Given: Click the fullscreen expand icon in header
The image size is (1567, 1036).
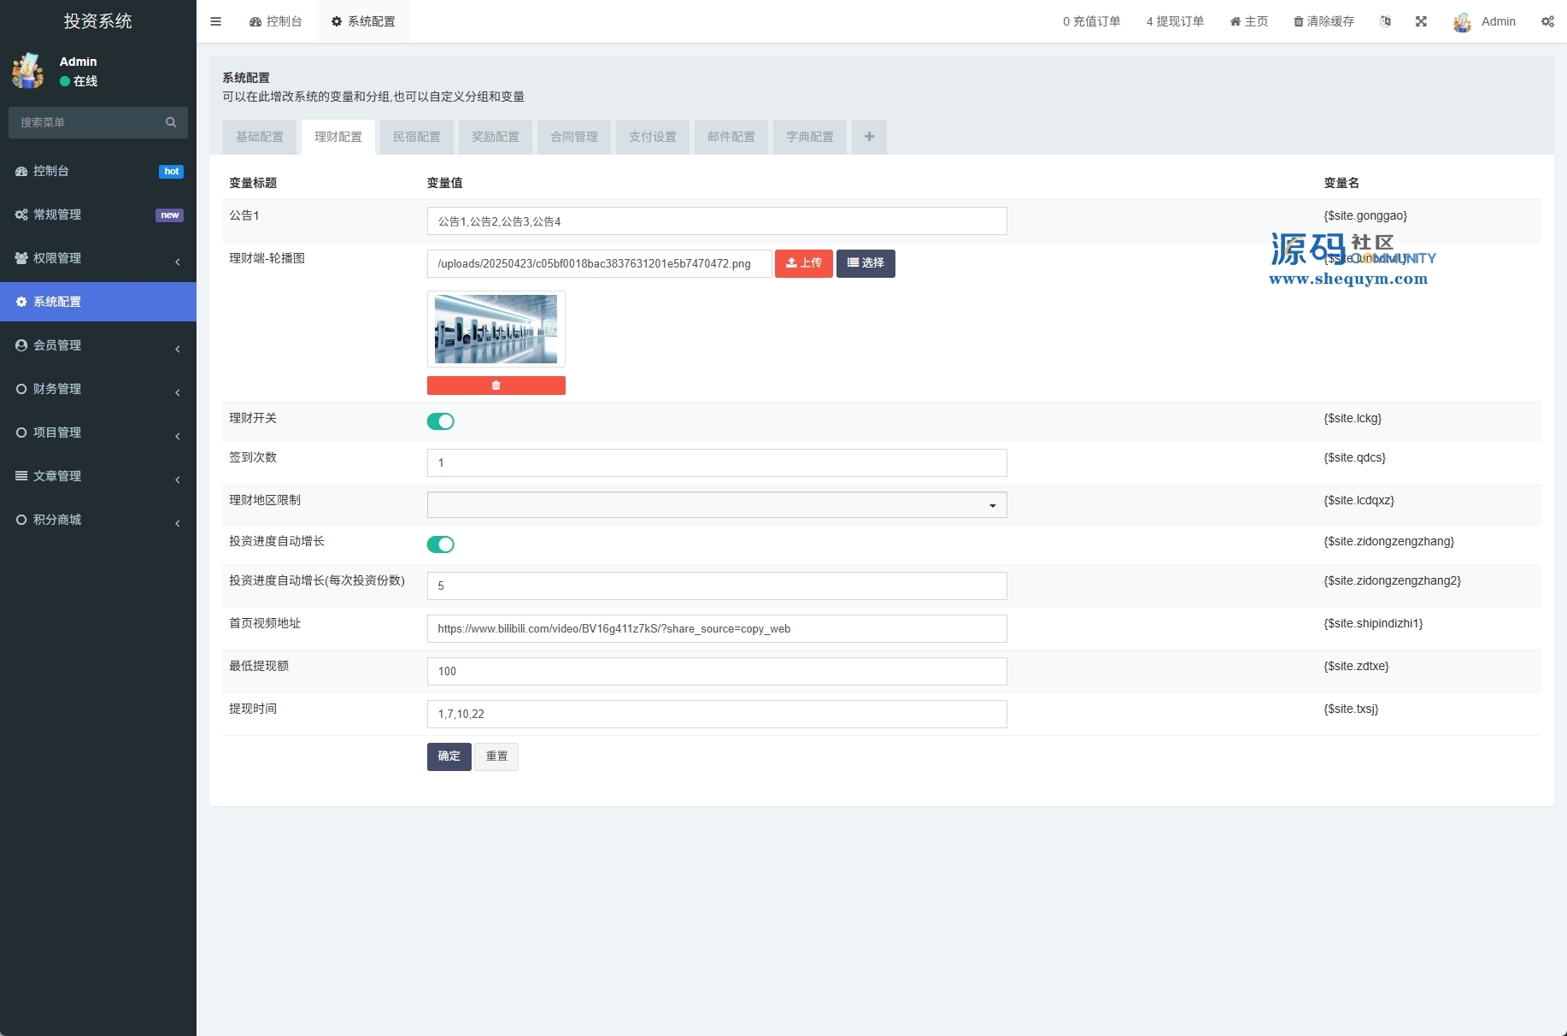Looking at the screenshot, I should pos(1421,21).
